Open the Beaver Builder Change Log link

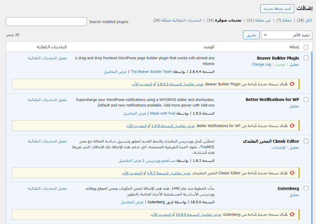(x=261, y=64)
